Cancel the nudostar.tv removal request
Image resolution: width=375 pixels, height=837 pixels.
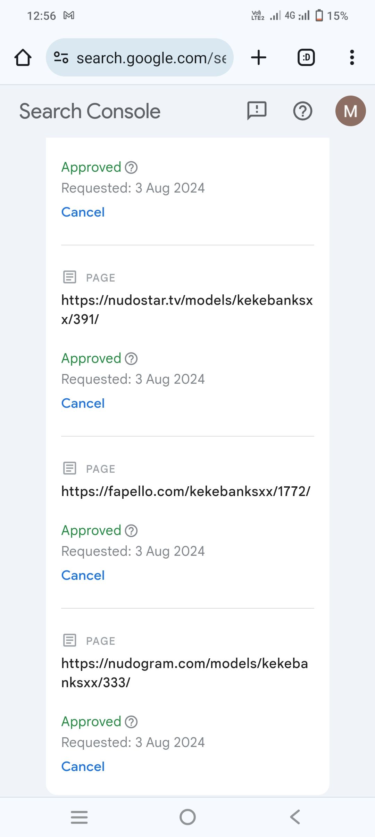pos(83,403)
